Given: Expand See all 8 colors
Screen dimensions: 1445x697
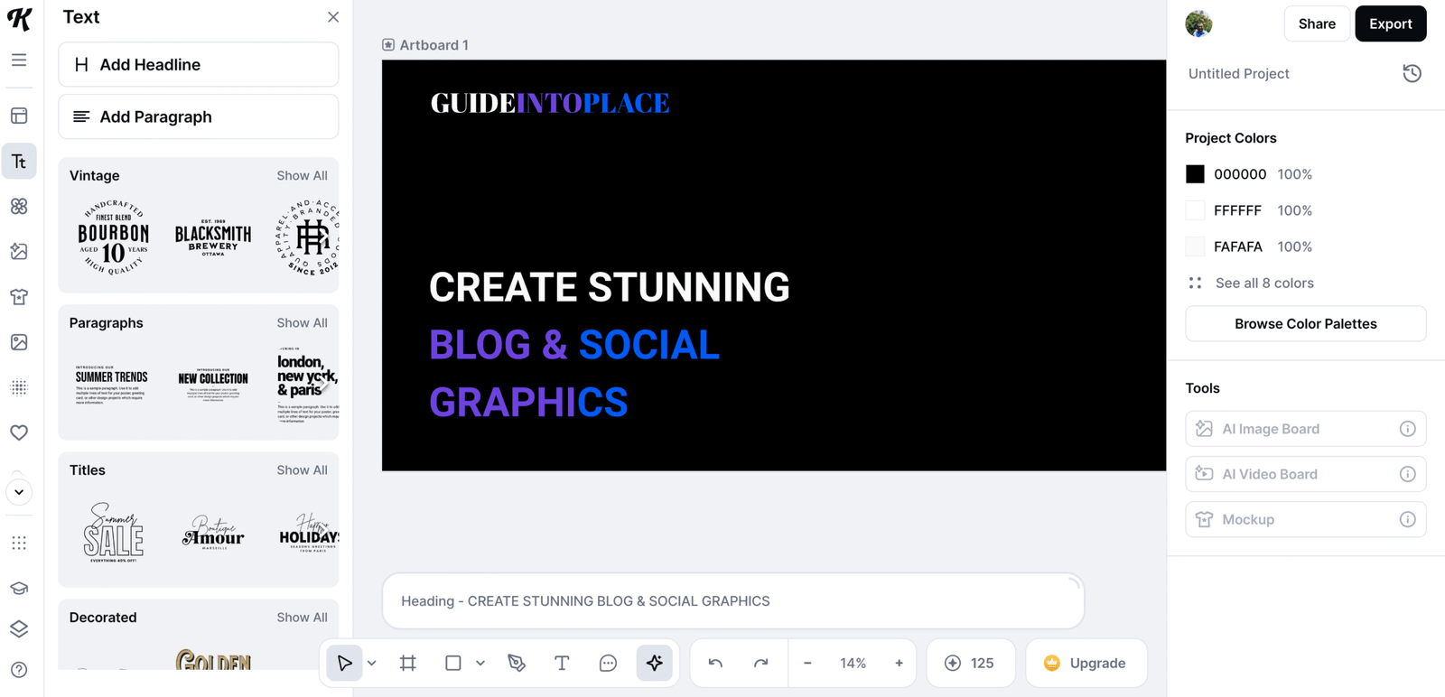Looking at the screenshot, I should pos(1264,283).
